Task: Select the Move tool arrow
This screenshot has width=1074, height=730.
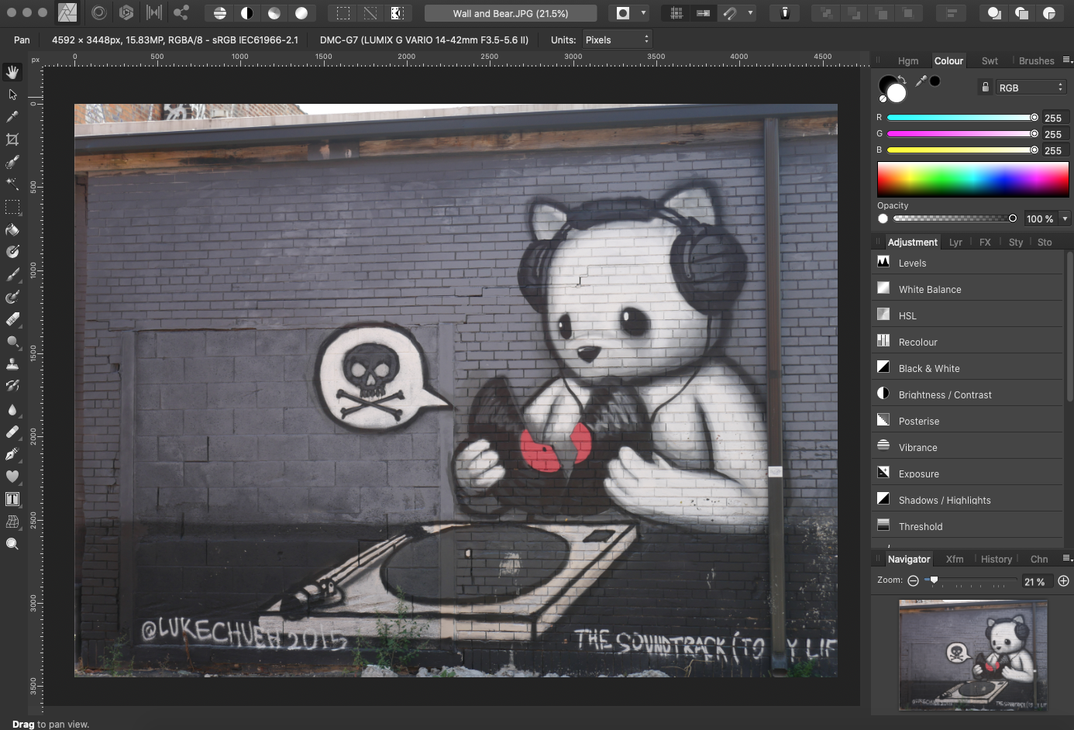Action: 12,95
